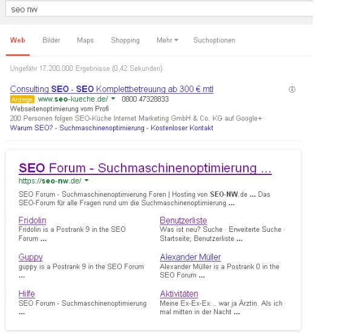Open the Benutzerliste sitelink
This screenshot has height=336, width=340.
coord(183,220)
